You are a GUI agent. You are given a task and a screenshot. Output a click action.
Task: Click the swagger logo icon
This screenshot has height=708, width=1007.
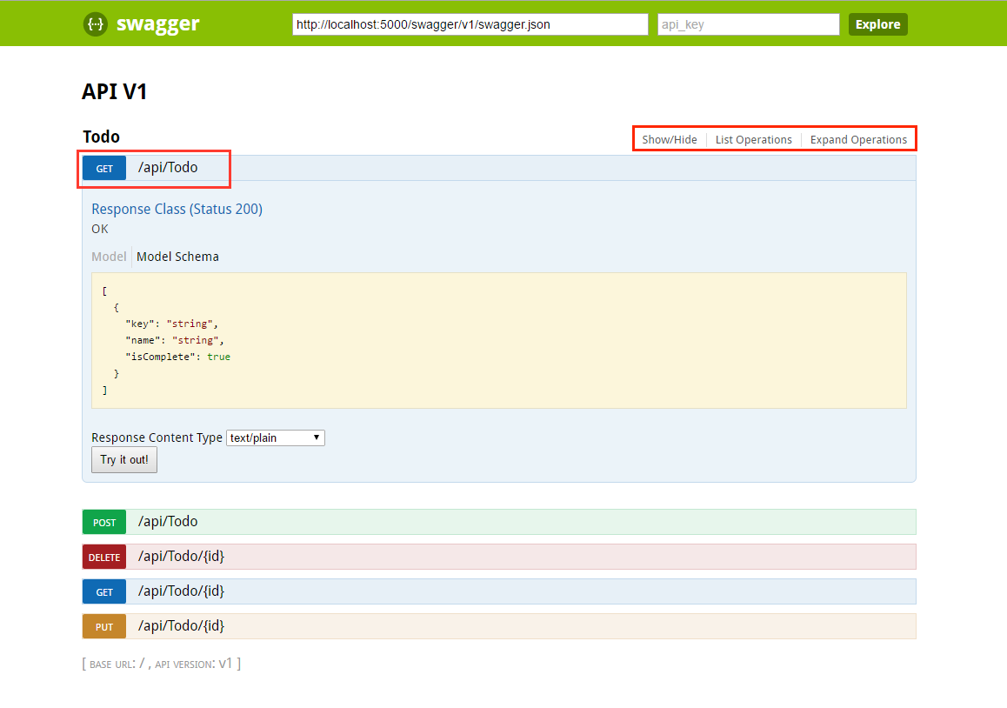[x=96, y=23]
